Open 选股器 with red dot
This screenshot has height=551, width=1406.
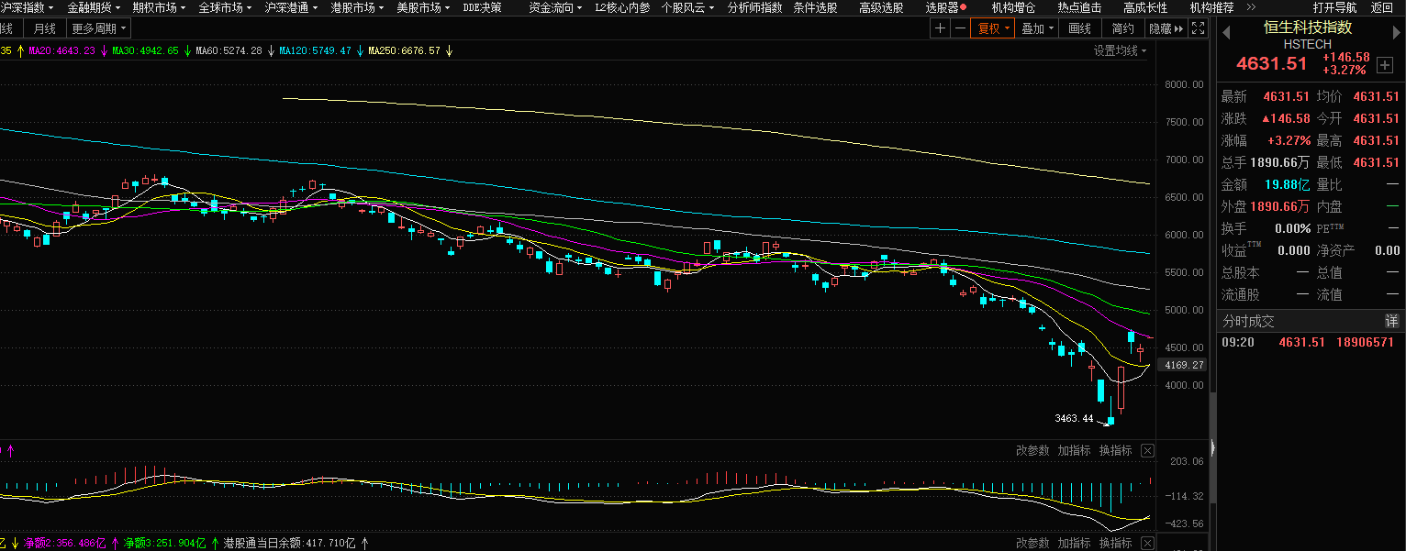coord(946,7)
